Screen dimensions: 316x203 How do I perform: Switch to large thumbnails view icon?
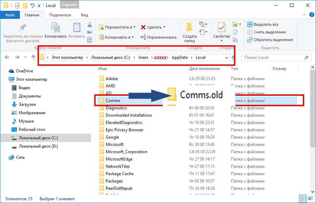tap(311, 199)
